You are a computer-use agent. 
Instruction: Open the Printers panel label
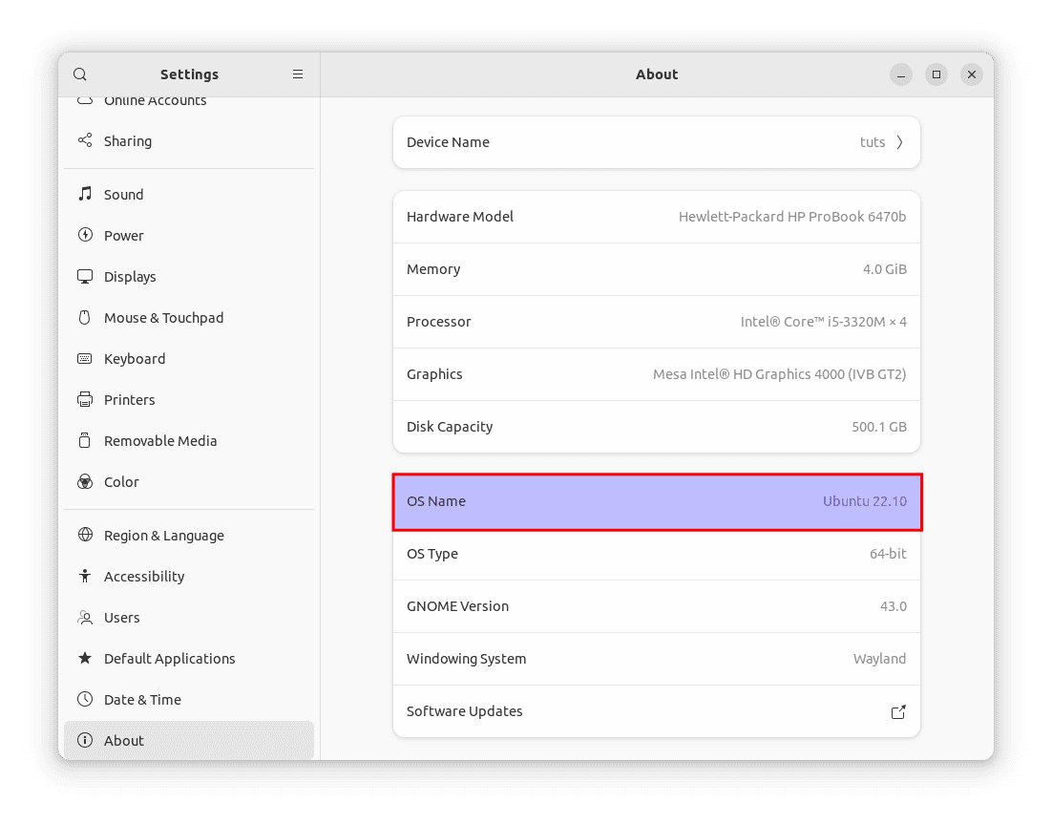coord(130,400)
